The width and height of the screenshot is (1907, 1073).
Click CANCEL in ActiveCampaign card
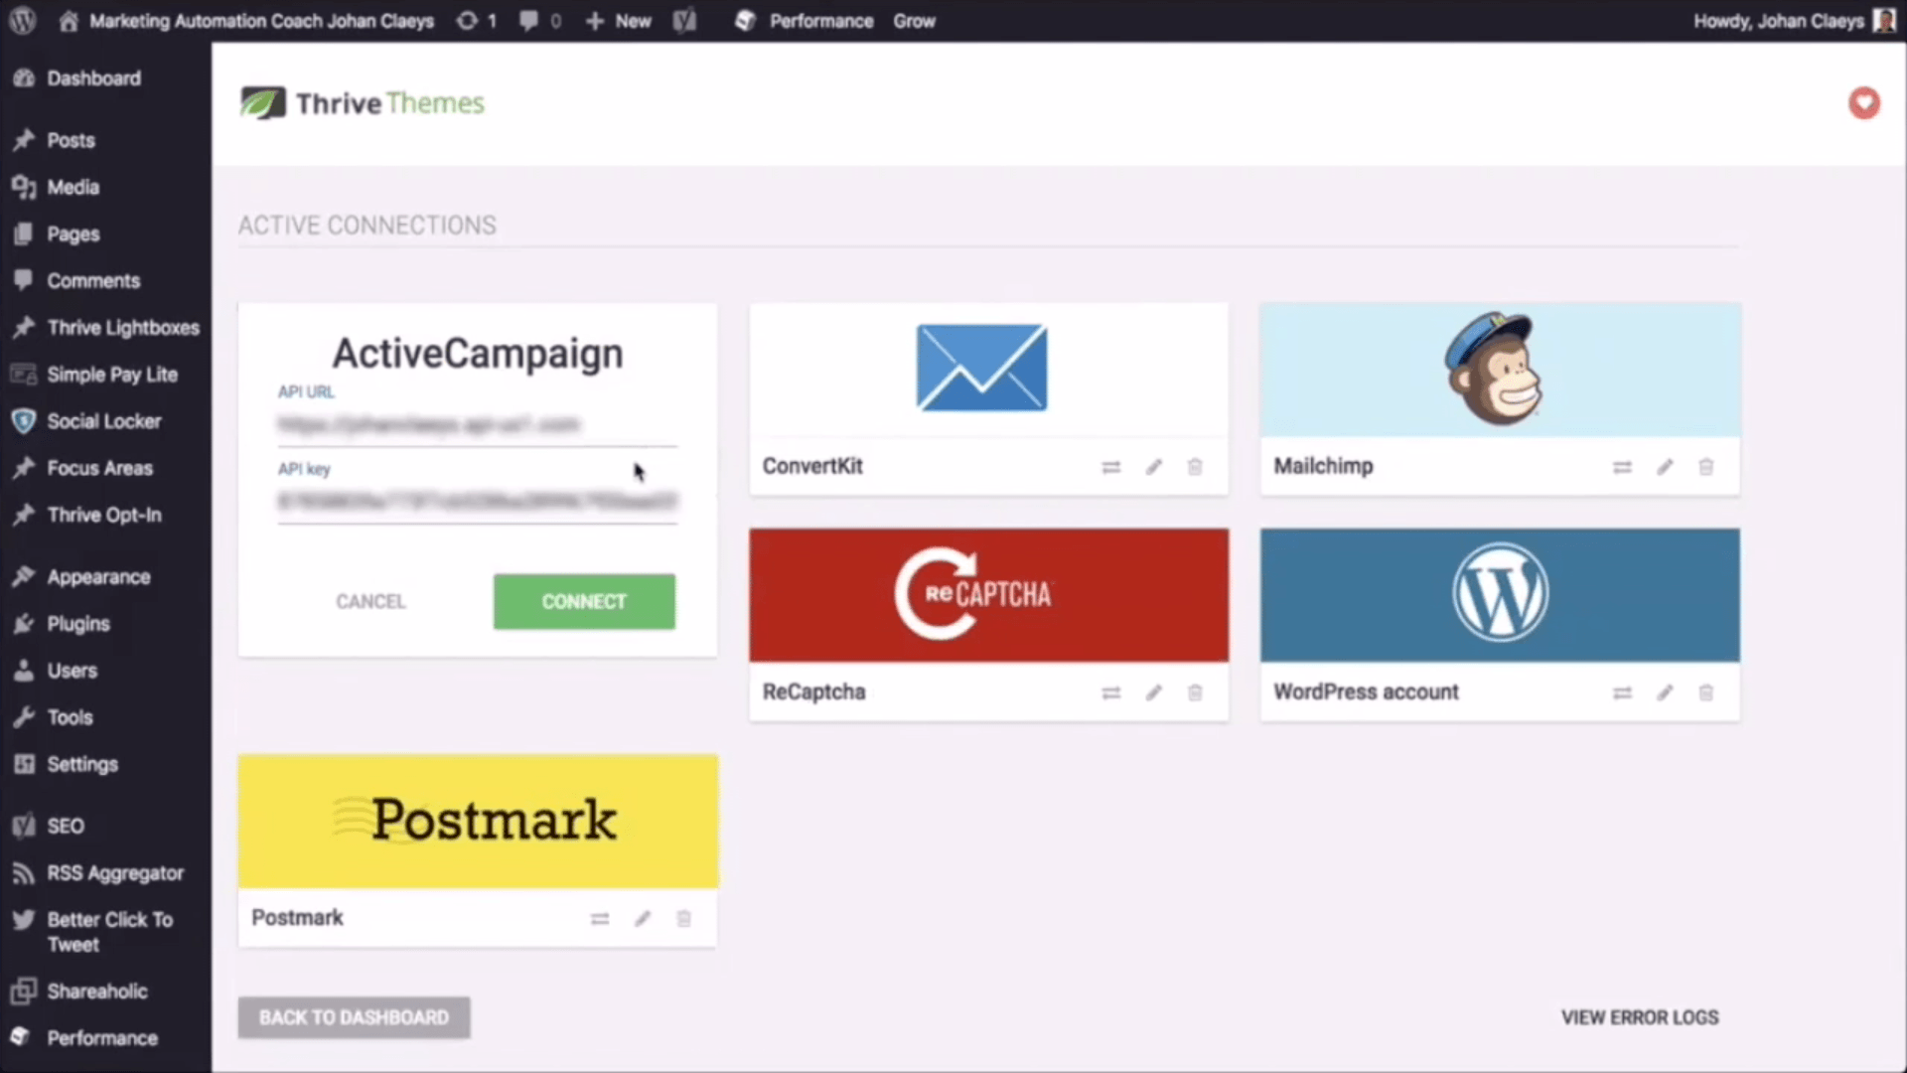(370, 601)
